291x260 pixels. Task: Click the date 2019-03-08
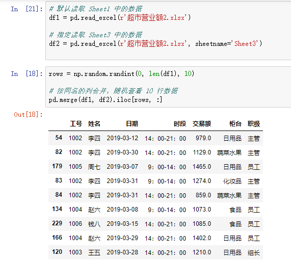click(x=122, y=210)
